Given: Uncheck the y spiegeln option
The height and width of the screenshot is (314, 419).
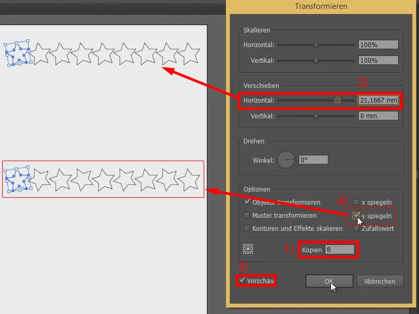Looking at the screenshot, I should [356, 215].
